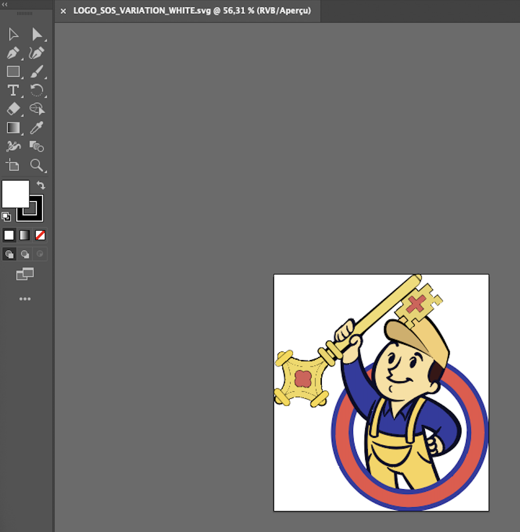
Task: Reset to default fill and stroke
Action: 6,216
